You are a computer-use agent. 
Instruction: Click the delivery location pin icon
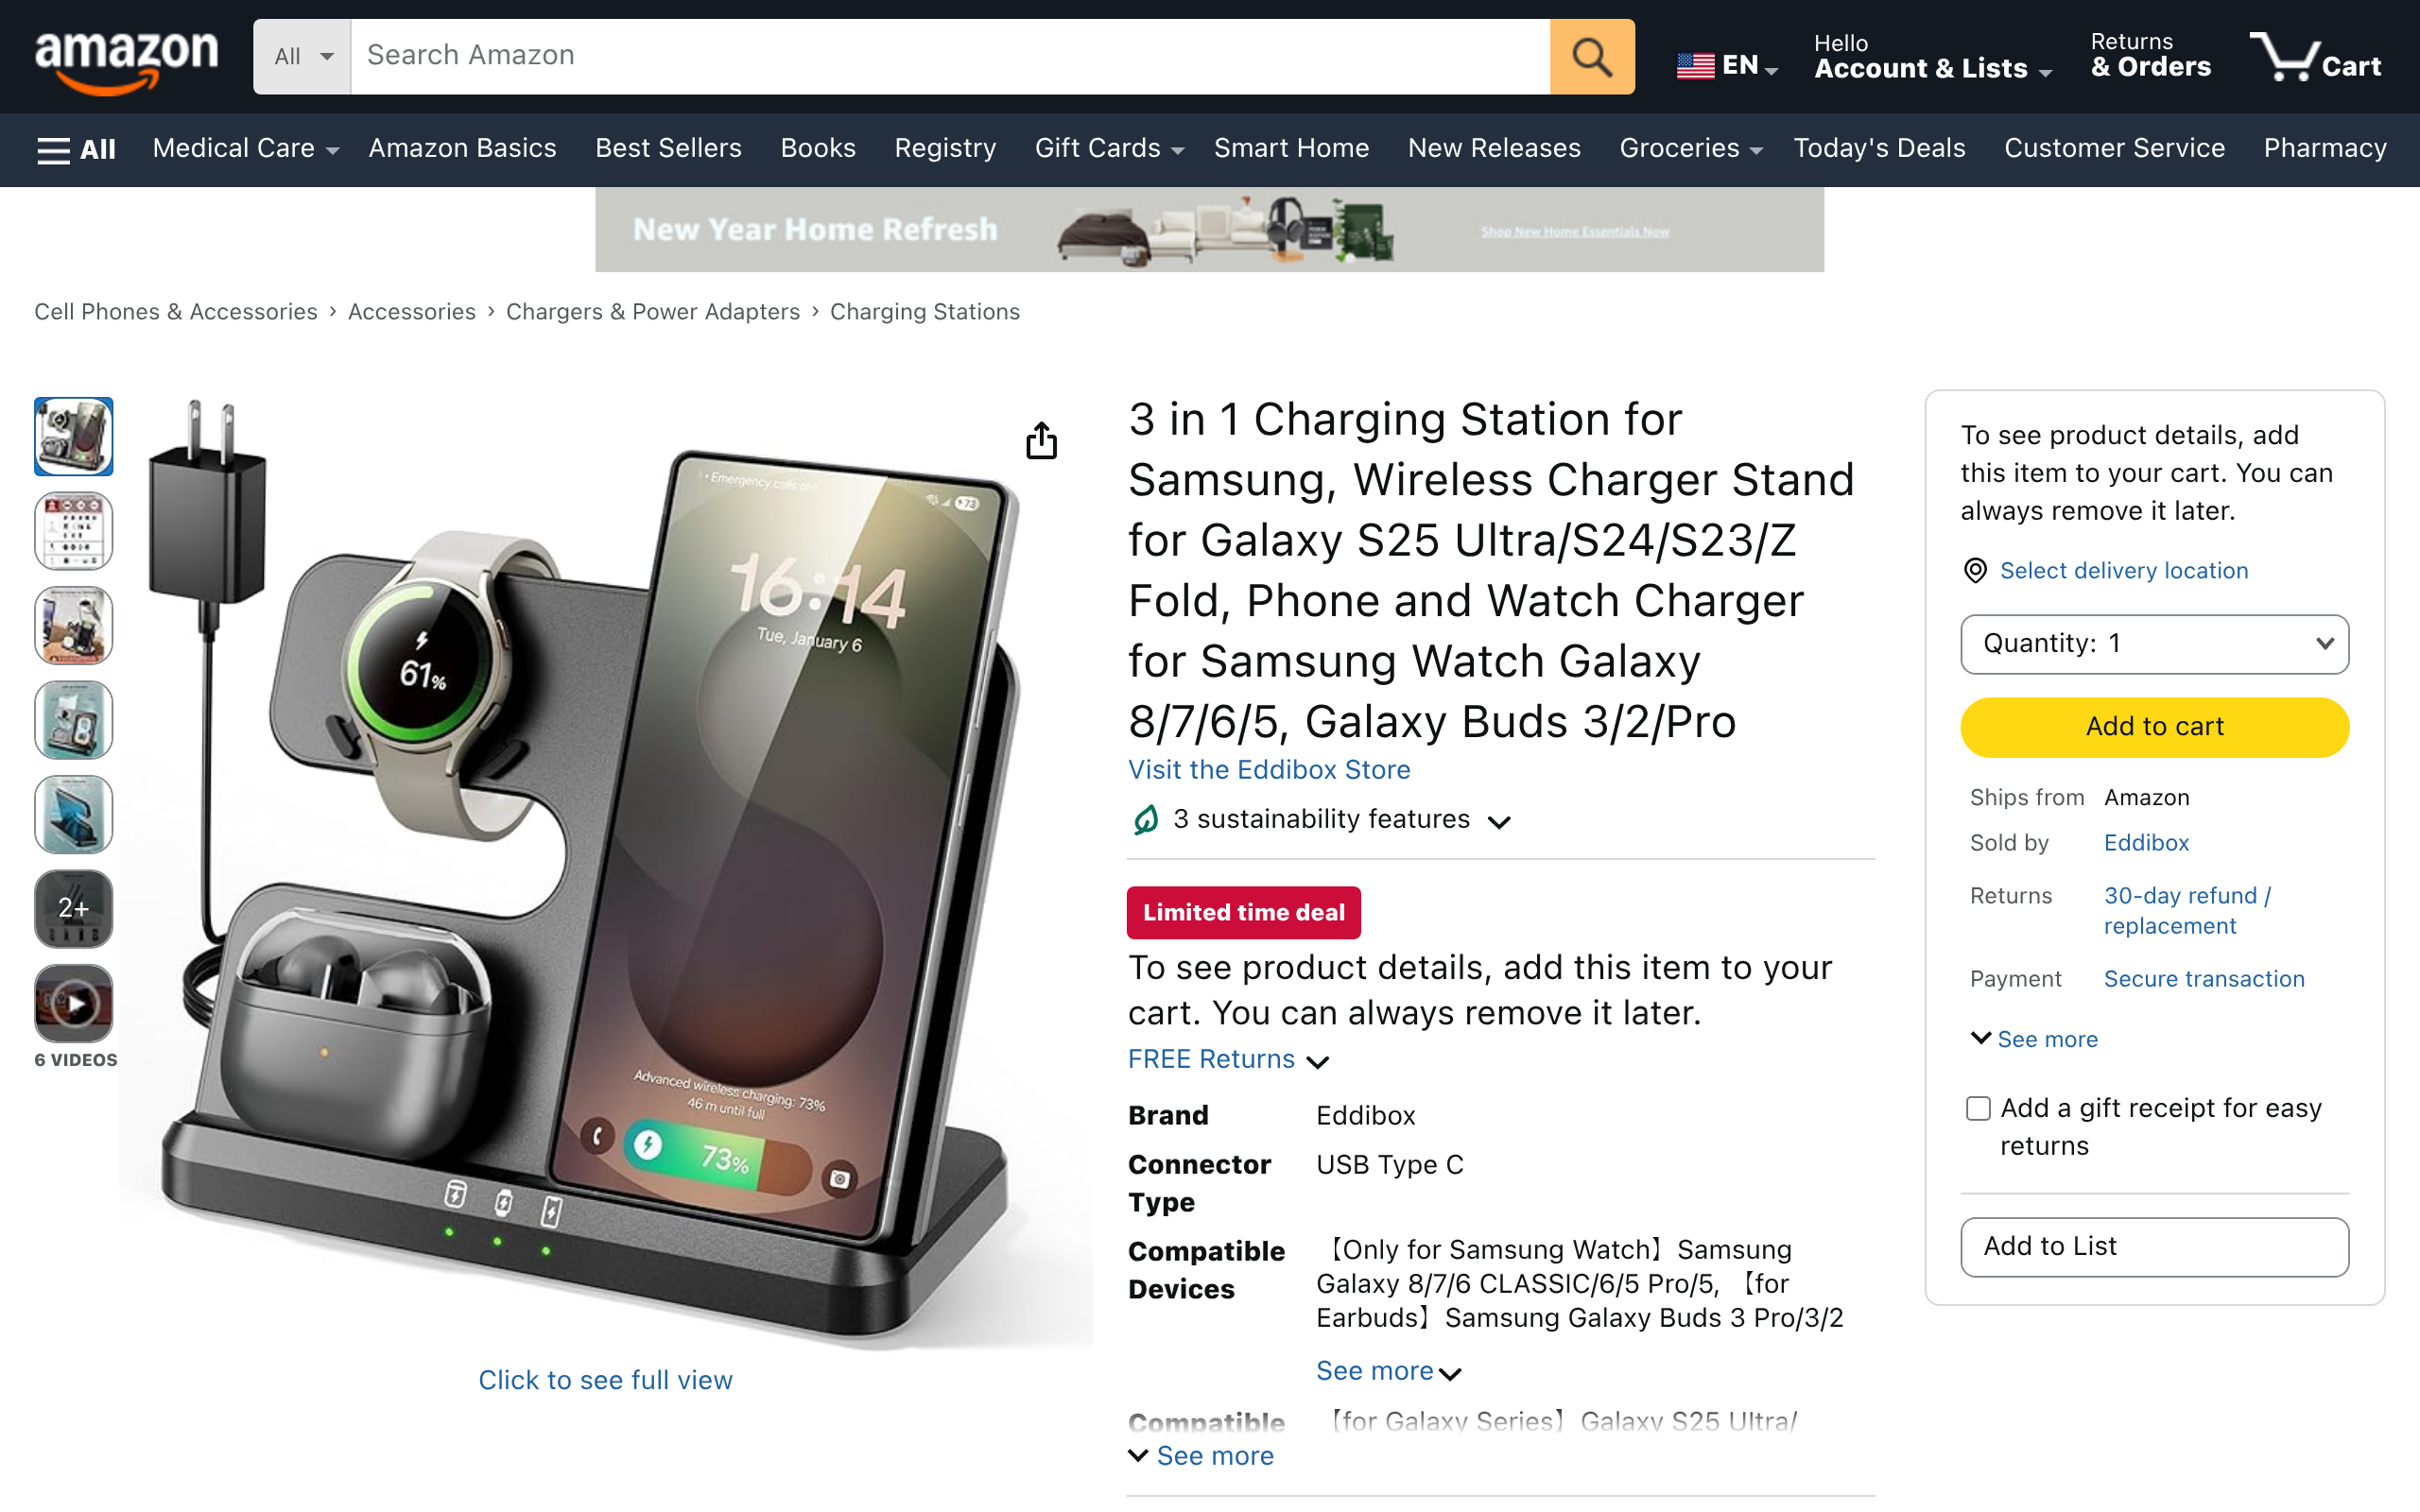(x=1975, y=571)
